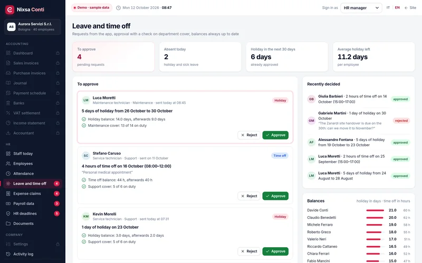Click the lock icon beside Dashboard
The height and width of the screenshot is (263, 422).
(x=57, y=53)
